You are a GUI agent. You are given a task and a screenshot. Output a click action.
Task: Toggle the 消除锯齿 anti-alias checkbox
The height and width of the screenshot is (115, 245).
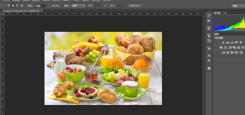pos(49,6)
